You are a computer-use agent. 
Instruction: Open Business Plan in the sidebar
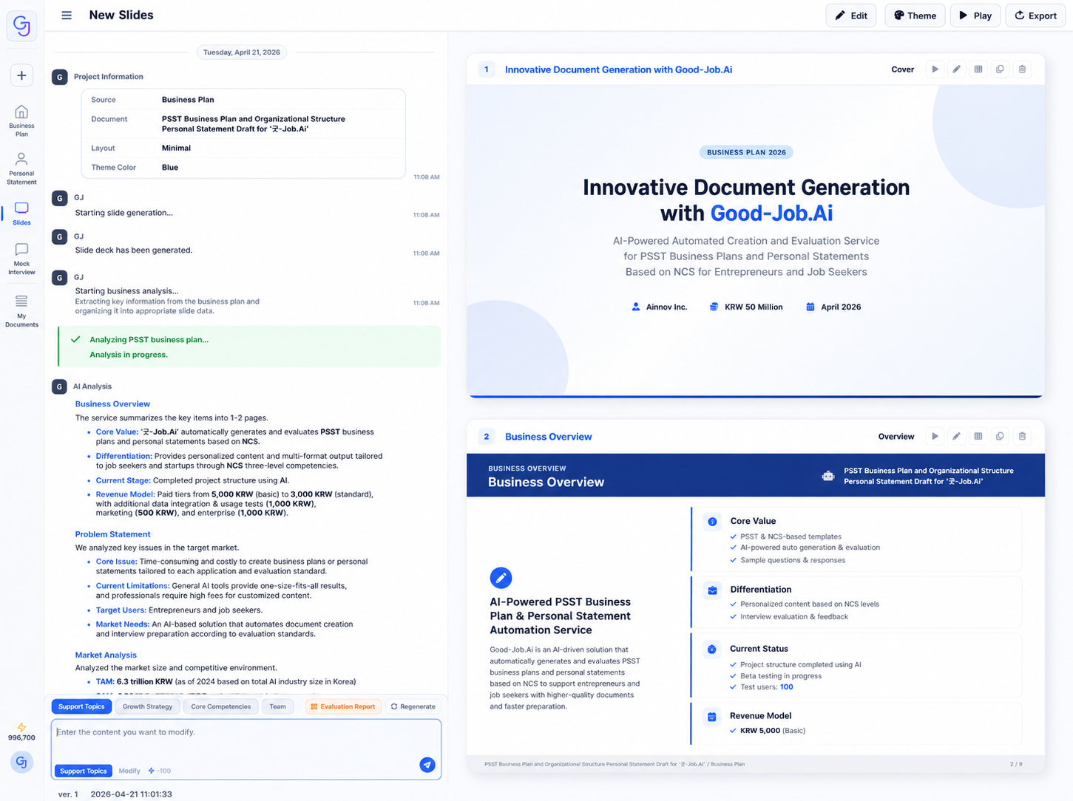[x=21, y=120]
